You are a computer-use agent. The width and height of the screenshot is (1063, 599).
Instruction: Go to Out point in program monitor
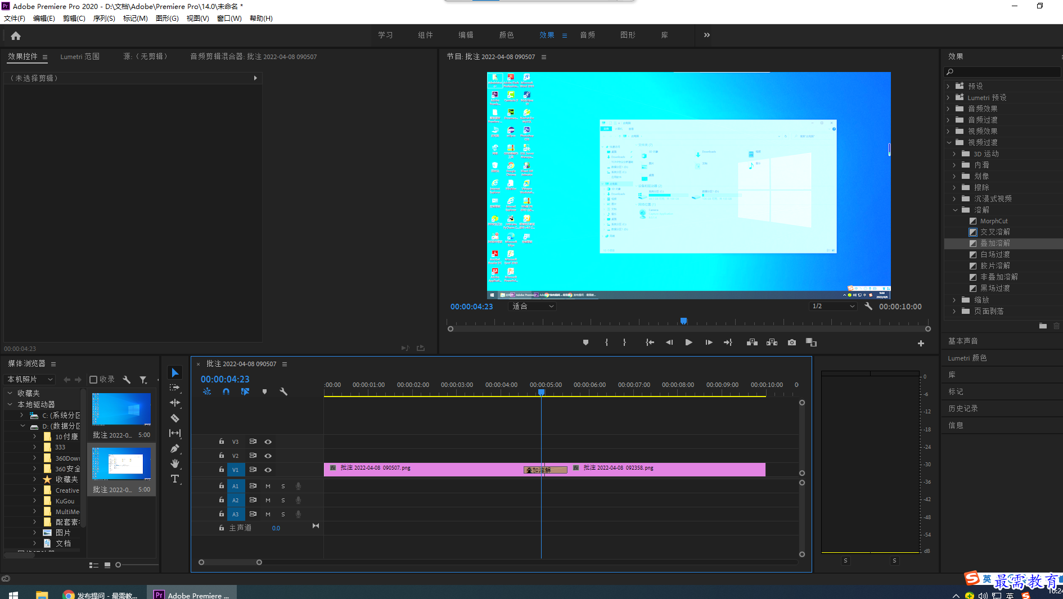pyautogui.click(x=728, y=343)
